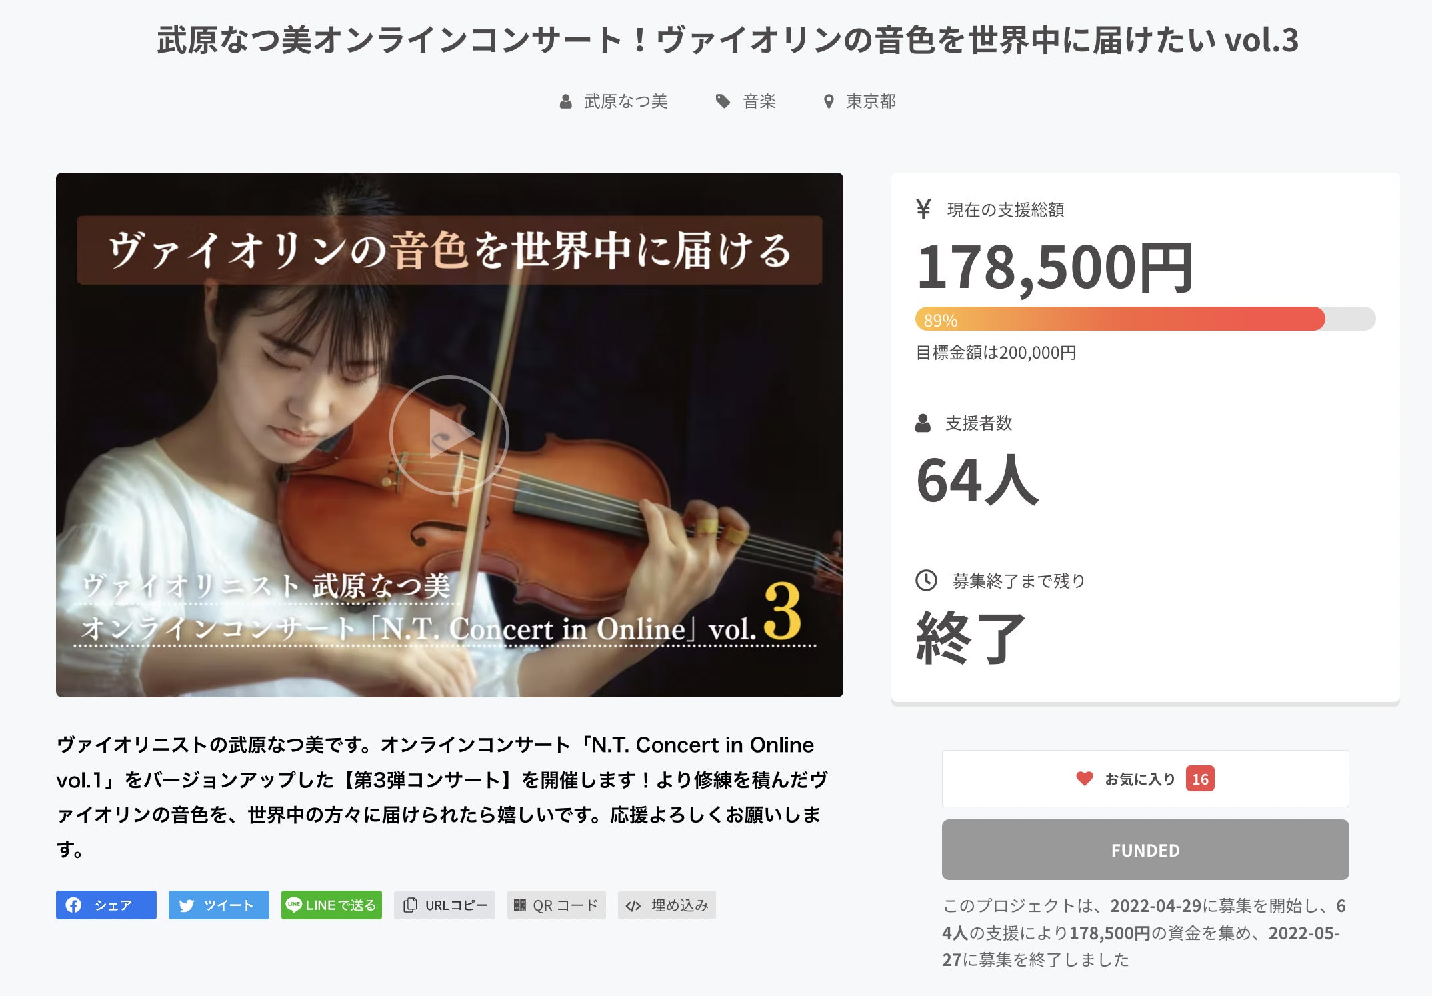
Task: Open the 武原なつ美 author profile link
Action: coord(625,101)
